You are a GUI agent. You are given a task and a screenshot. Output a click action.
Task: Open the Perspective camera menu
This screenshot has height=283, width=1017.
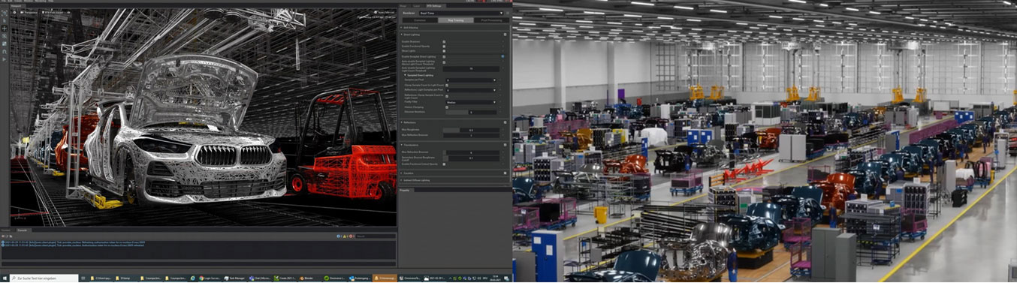pyautogui.click(x=29, y=13)
